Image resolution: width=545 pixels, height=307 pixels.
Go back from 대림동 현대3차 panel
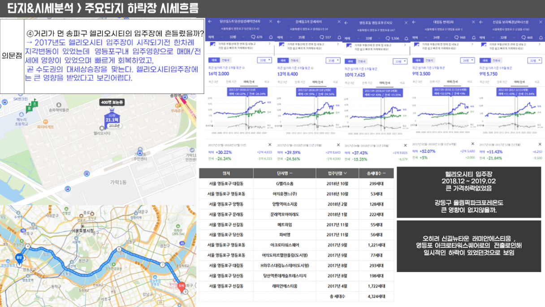[415, 21]
